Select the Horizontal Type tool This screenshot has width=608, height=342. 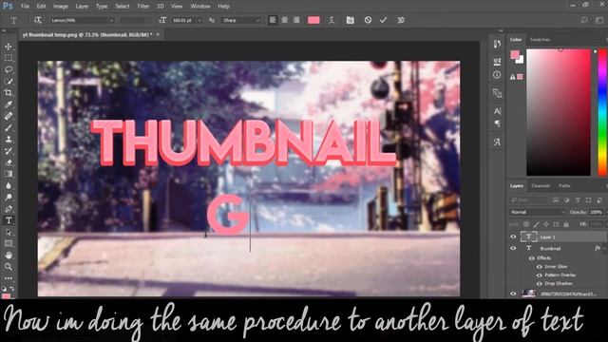tap(9, 220)
